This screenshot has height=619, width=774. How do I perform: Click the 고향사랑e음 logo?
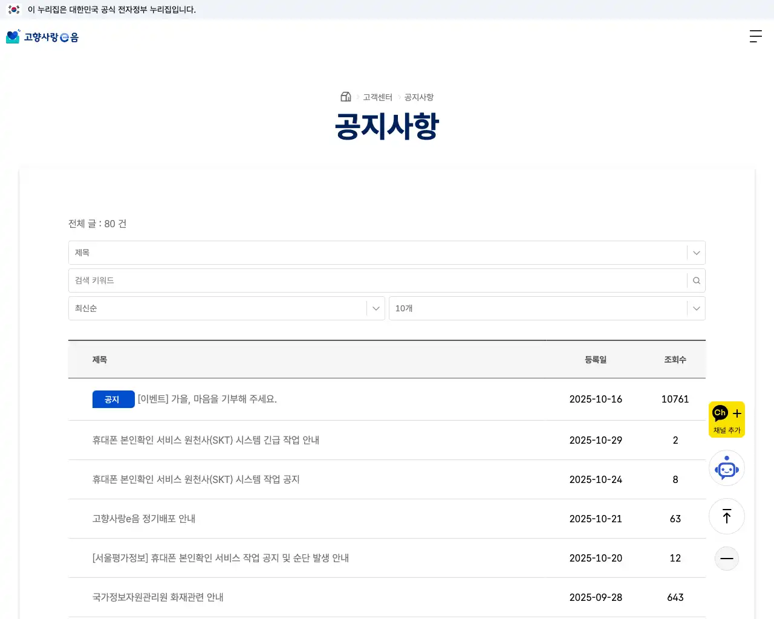click(x=42, y=36)
